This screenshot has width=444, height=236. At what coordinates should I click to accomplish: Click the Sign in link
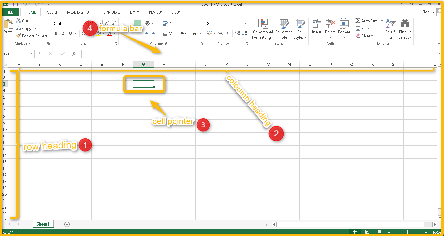(x=428, y=12)
